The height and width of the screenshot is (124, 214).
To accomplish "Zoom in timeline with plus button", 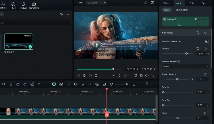I will (134, 84).
